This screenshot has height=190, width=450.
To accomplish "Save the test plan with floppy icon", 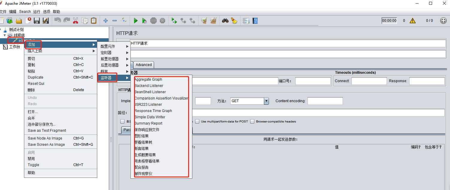I will pyautogui.click(x=37, y=21).
